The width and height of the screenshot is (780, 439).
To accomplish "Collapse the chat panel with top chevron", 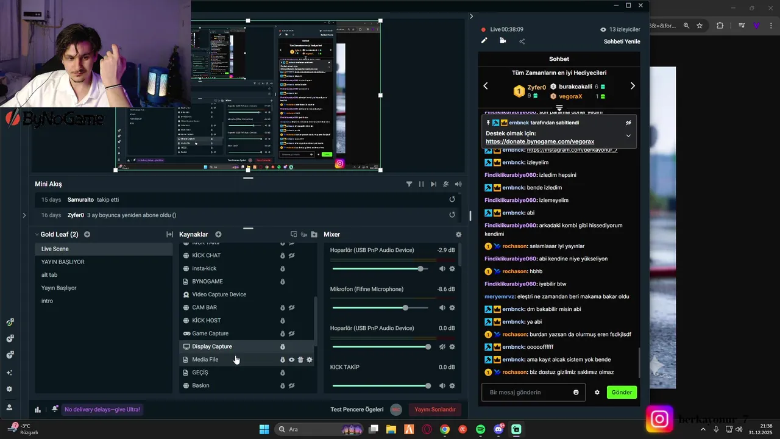I will pyautogui.click(x=471, y=16).
